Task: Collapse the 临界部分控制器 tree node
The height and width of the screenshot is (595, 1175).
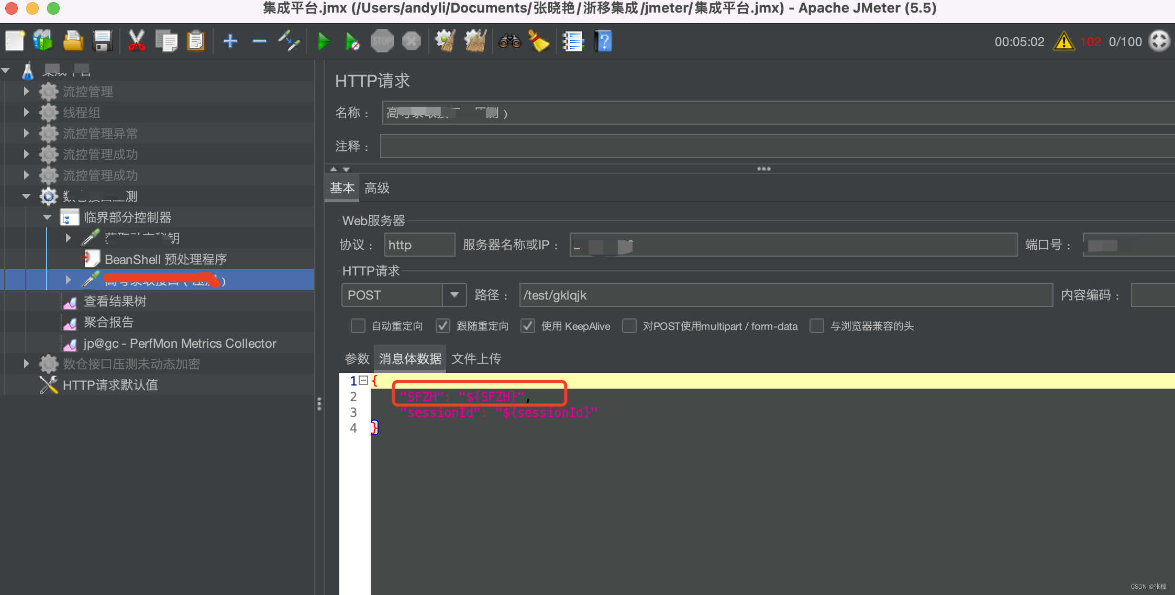Action: 47,217
